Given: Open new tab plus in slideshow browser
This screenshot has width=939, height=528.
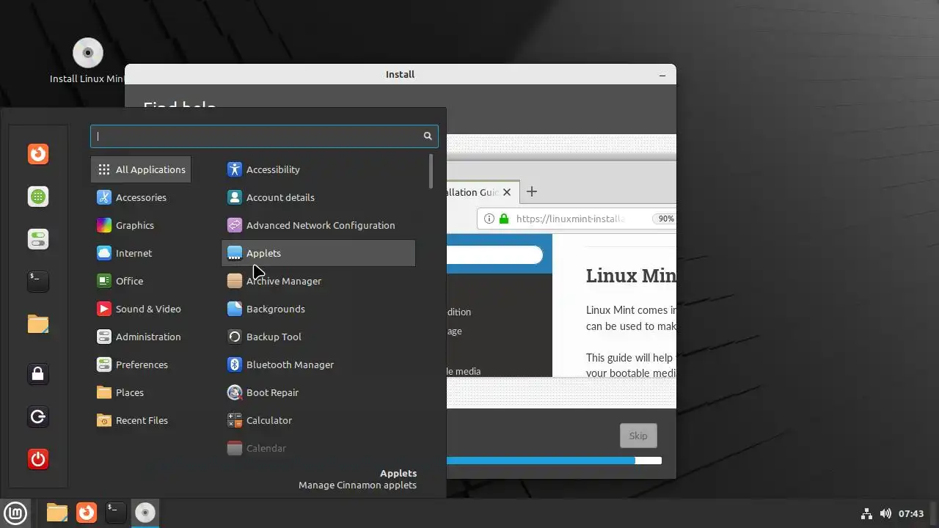Looking at the screenshot, I should [x=532, y=191].
